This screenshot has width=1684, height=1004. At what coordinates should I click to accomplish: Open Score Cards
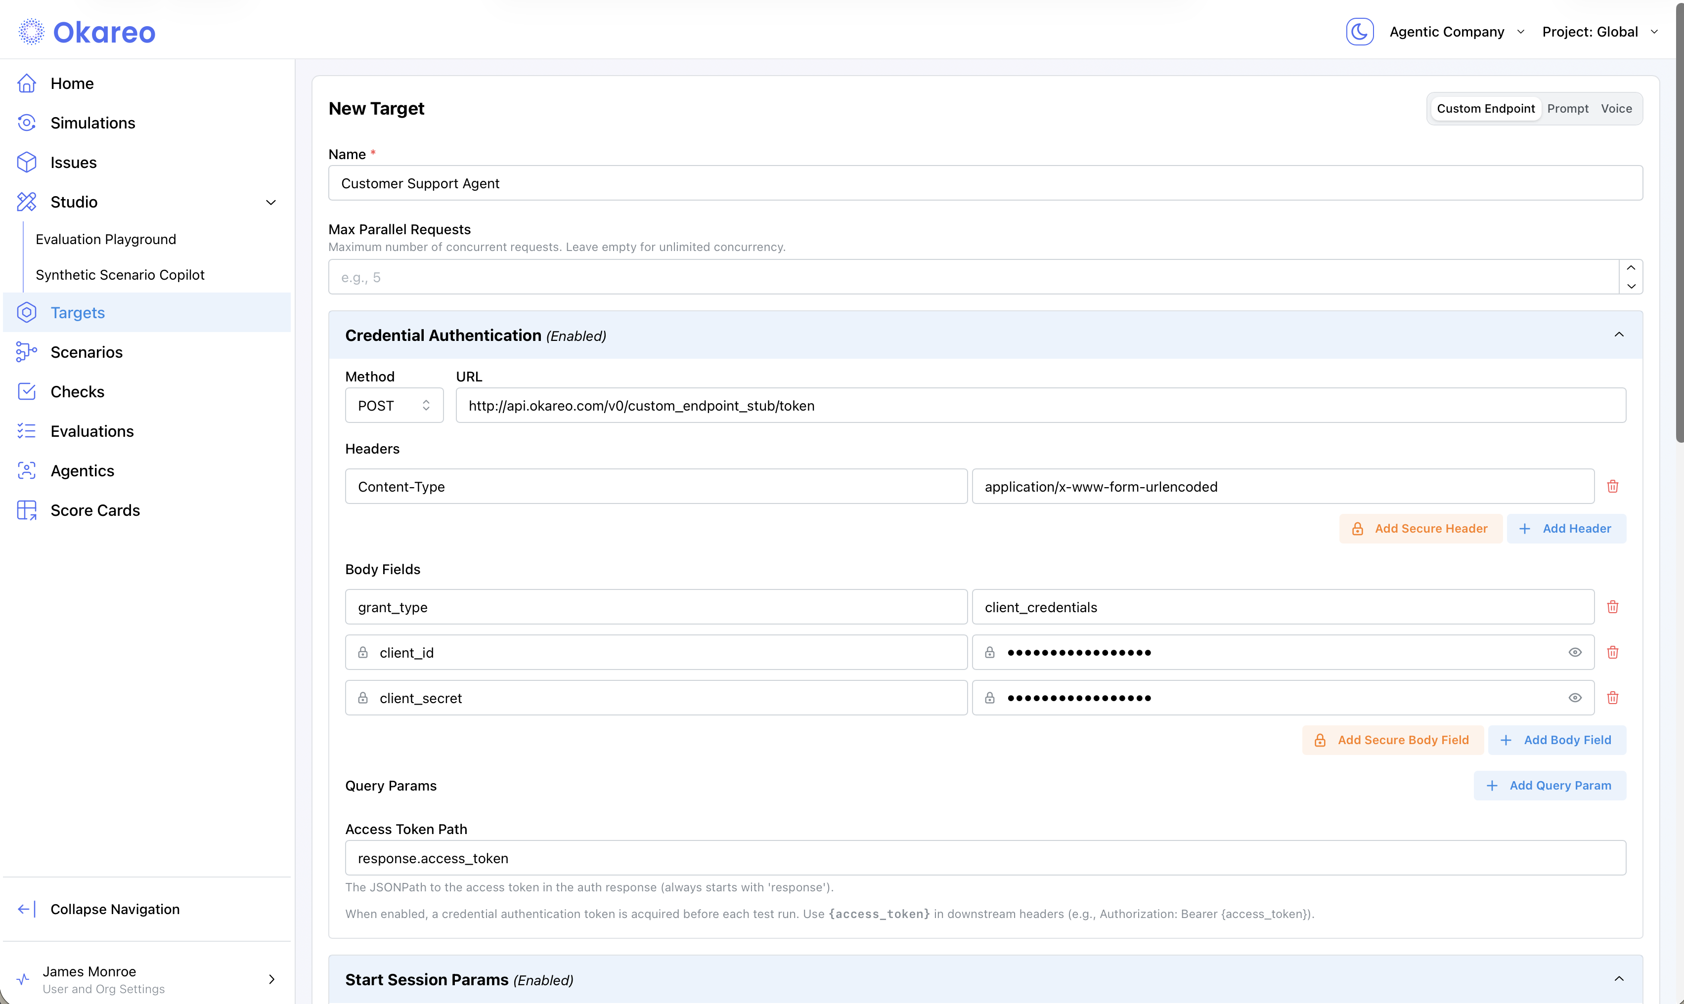point(95,510)
